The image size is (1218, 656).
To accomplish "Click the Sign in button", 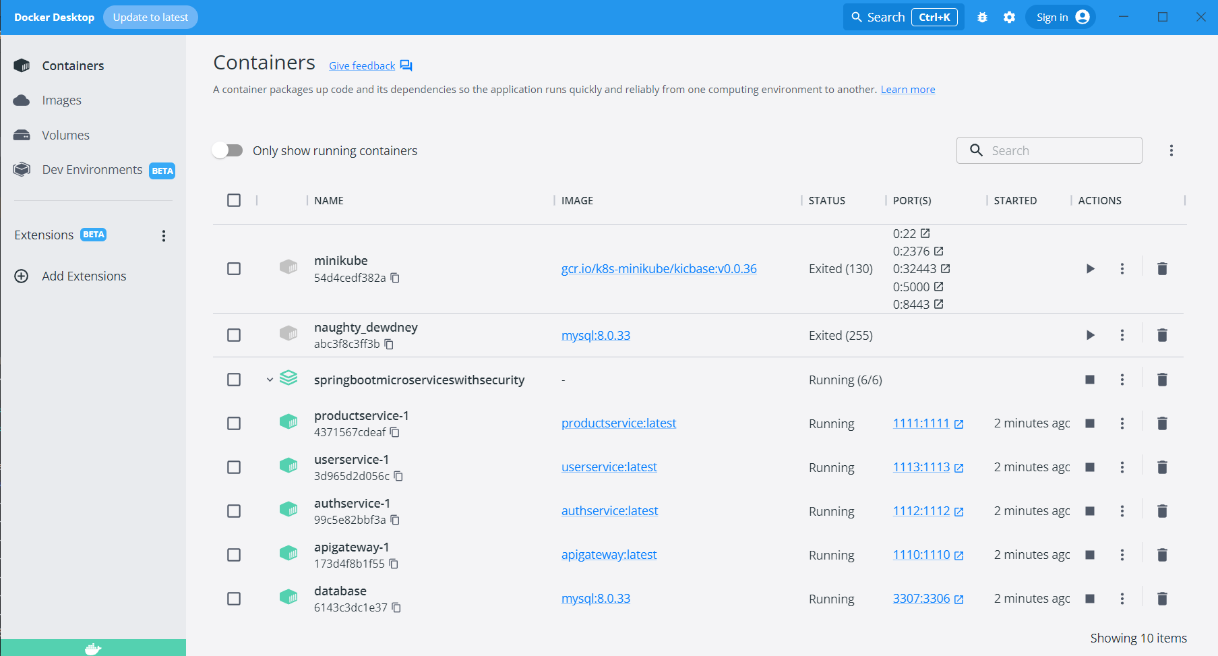I will pyautogui.click(x=1061, y=18).
